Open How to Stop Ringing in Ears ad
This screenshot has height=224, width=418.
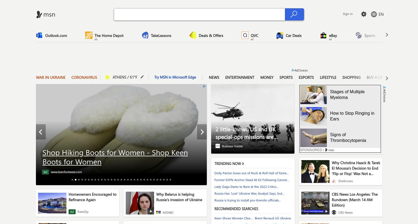[x=340, y=116]
